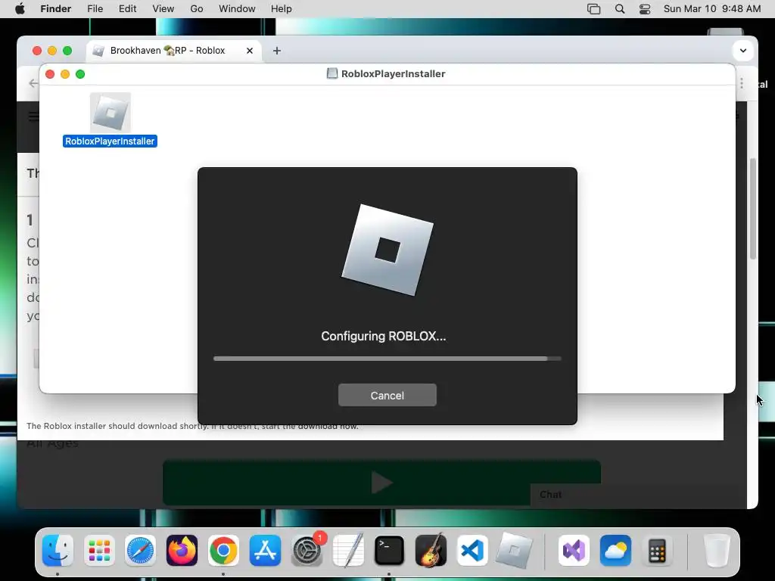The image size is (775, 581).
Task: Click the Configuring ROBLOX... status text
Action: (384, 337)
